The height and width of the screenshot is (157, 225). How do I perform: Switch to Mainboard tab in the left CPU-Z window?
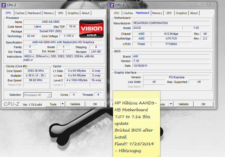click(34, 13)
